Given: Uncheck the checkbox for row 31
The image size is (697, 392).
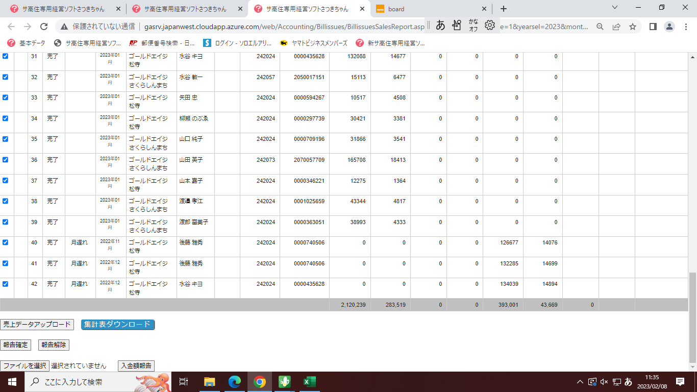Looking at the screenshot, I should pos(6,56).
